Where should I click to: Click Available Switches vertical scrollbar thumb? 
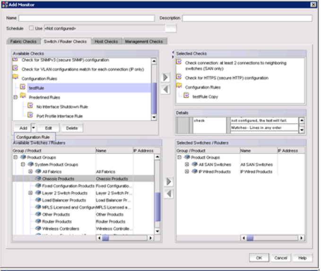157,207
